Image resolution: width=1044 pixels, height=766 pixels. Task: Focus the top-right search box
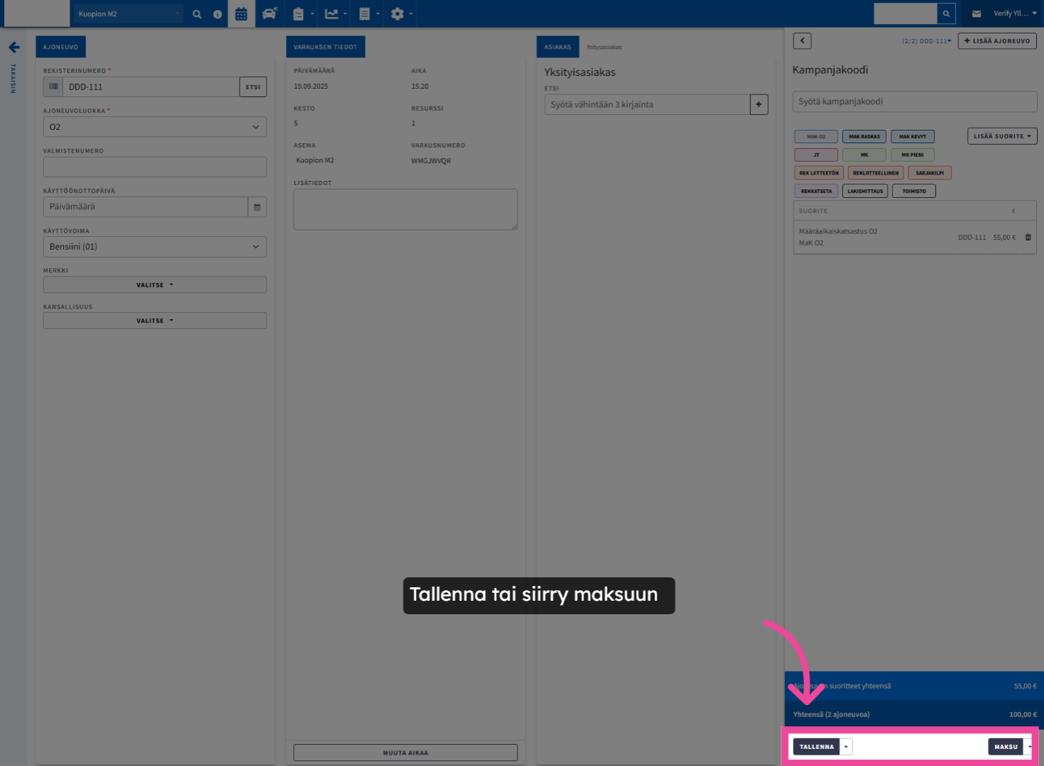[x=906, y=13]
